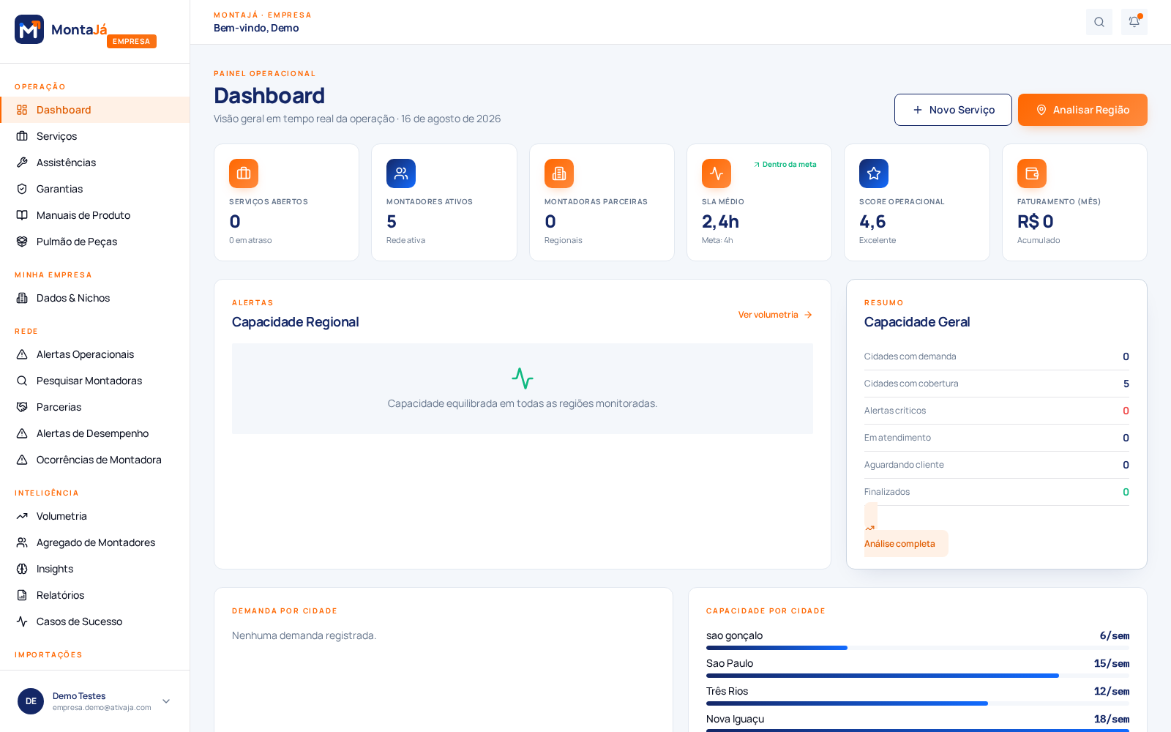Click the trend icon beside Volumetria

(22, 516)
